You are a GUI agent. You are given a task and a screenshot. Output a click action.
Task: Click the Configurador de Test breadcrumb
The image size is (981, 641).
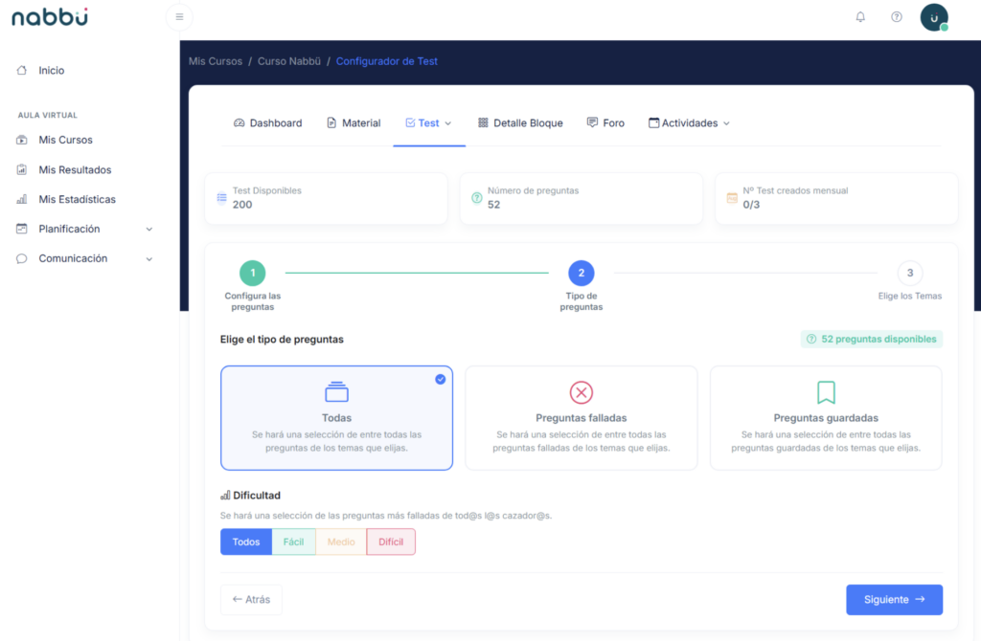(x=387, y=61)
